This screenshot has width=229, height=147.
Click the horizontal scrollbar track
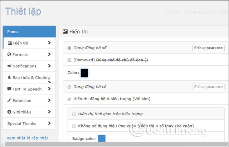click(x=117, y=144)
